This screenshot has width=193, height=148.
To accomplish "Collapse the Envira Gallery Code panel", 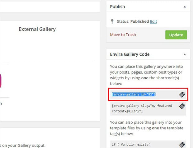I will (x=185, y=54).
